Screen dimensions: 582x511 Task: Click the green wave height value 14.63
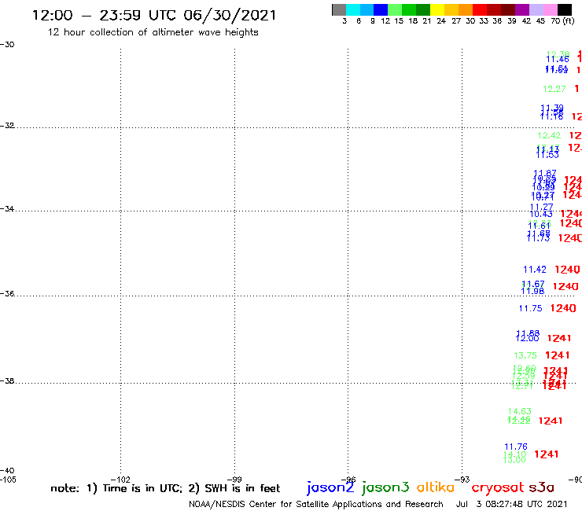click(x=520, y=411)
